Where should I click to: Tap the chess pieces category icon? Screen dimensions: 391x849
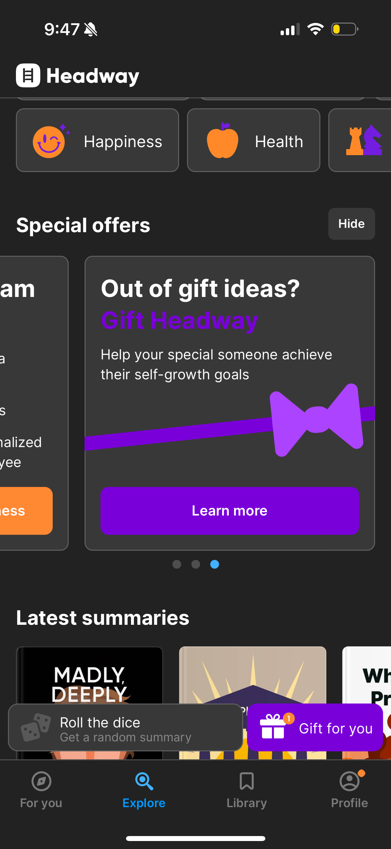[x=364, y=141]
